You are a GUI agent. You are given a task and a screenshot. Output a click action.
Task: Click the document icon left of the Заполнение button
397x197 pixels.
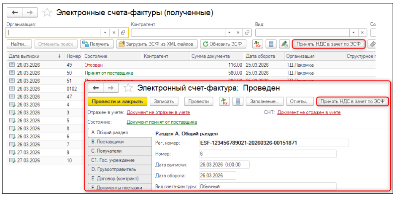(238, 102)
